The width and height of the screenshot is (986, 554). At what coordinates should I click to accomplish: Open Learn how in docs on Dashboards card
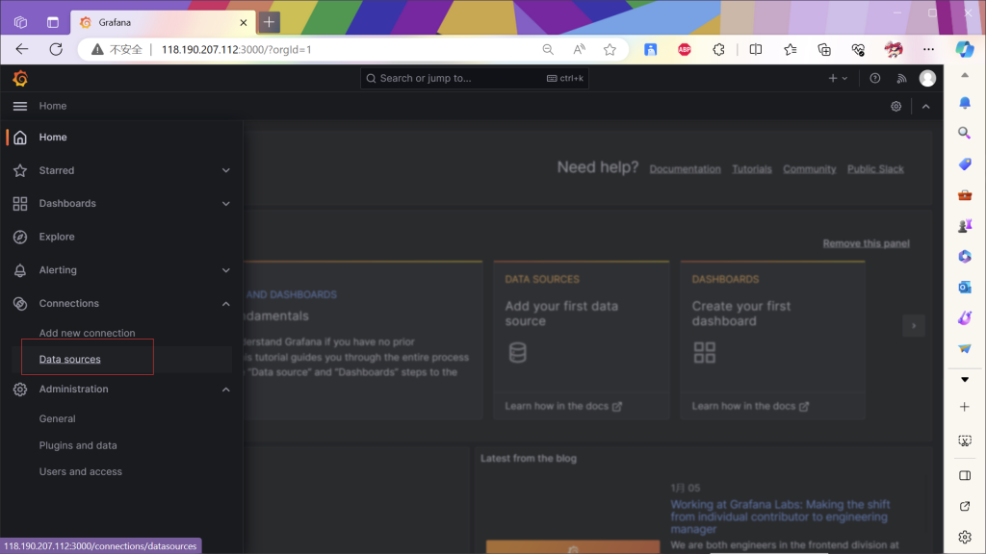tap(750, 407)
